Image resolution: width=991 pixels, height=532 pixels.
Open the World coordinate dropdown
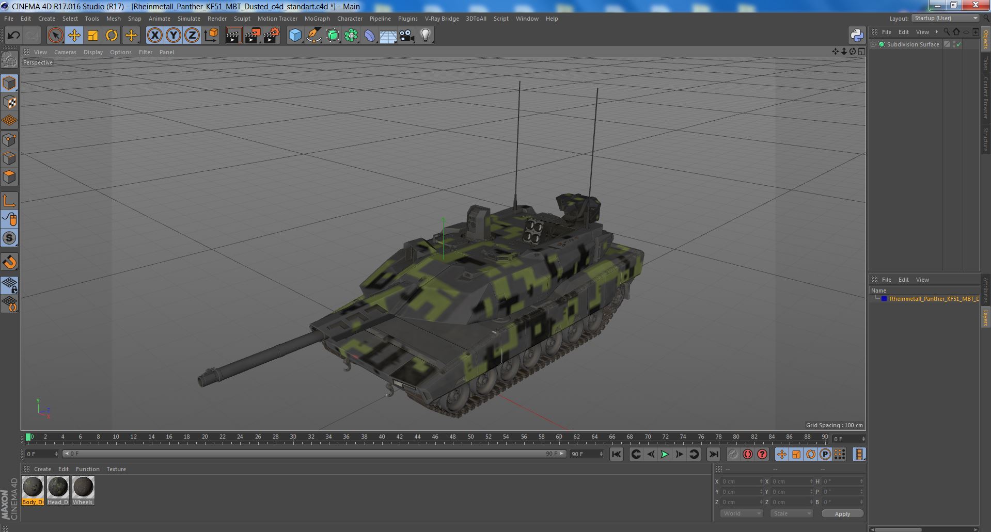742,513
